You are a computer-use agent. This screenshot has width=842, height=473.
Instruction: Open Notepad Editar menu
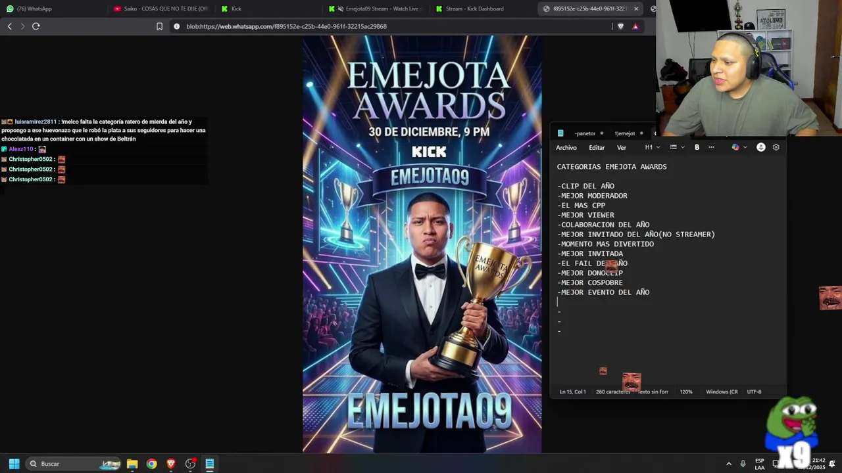(597, 147)
